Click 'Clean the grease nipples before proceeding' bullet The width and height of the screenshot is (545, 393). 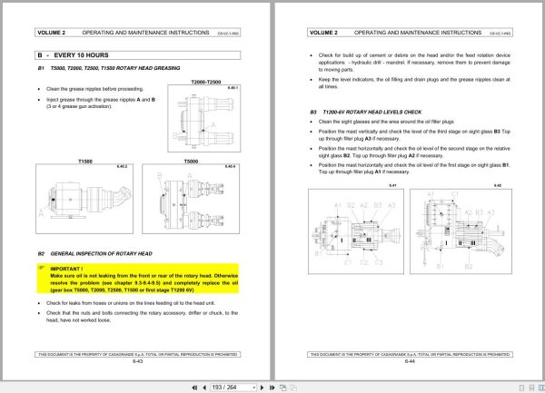(94, 89)
